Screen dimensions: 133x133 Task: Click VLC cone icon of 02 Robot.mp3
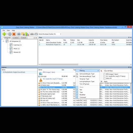(x=39, y=85)
